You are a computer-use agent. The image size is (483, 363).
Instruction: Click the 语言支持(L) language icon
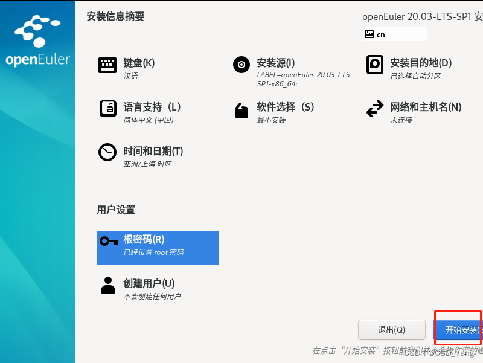(x=108, y=109)
